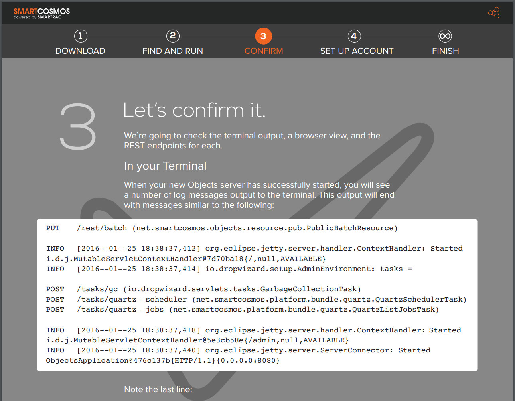Click the MutableServletContextHandler /admin line
The height and width of the screenshot is (401, 515).
tap(197, 340)
